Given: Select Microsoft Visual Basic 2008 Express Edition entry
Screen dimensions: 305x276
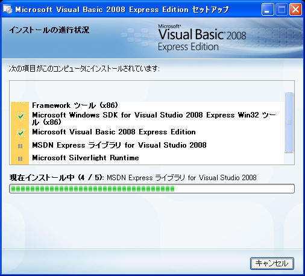Looking at the screenshot, I should pos(114,132).
